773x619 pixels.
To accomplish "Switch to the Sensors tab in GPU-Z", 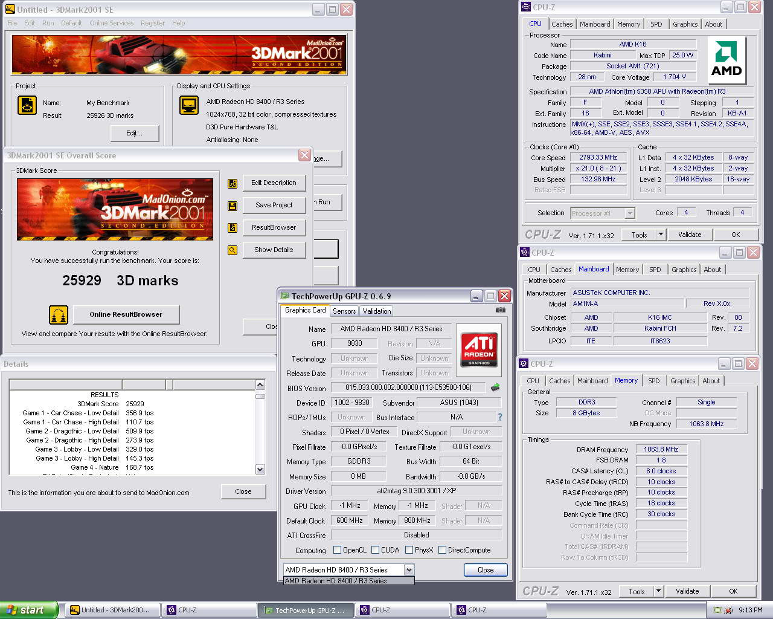I will (x=344, y=311).
